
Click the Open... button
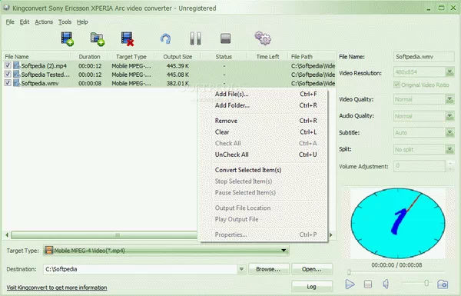pos(312,269)
